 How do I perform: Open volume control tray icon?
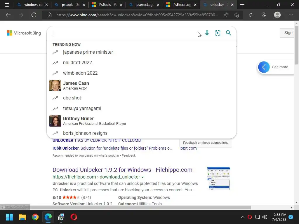pyautogui.click(x=265, y=217)
